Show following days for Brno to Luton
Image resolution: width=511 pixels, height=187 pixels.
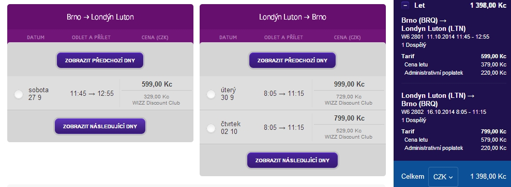pos(100,126)
